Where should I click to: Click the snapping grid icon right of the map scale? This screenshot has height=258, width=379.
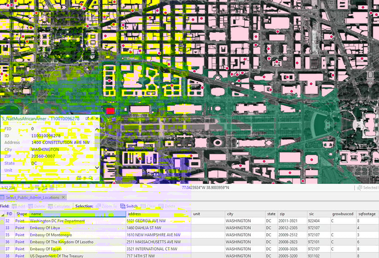tap(37, 188)
